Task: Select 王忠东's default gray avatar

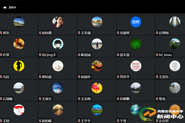Action: coord(175,66)
